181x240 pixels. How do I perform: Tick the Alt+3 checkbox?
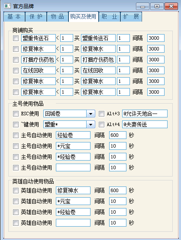coord(101,114)
